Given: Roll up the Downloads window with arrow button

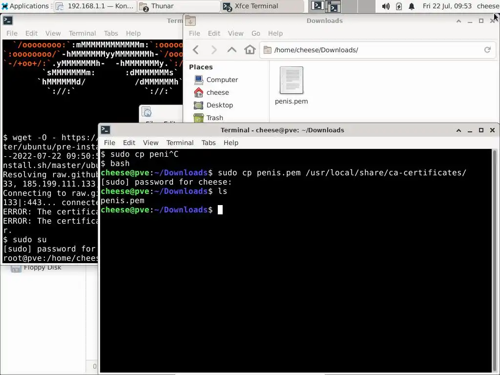Looking at the screenshot, I should (458, 21).
